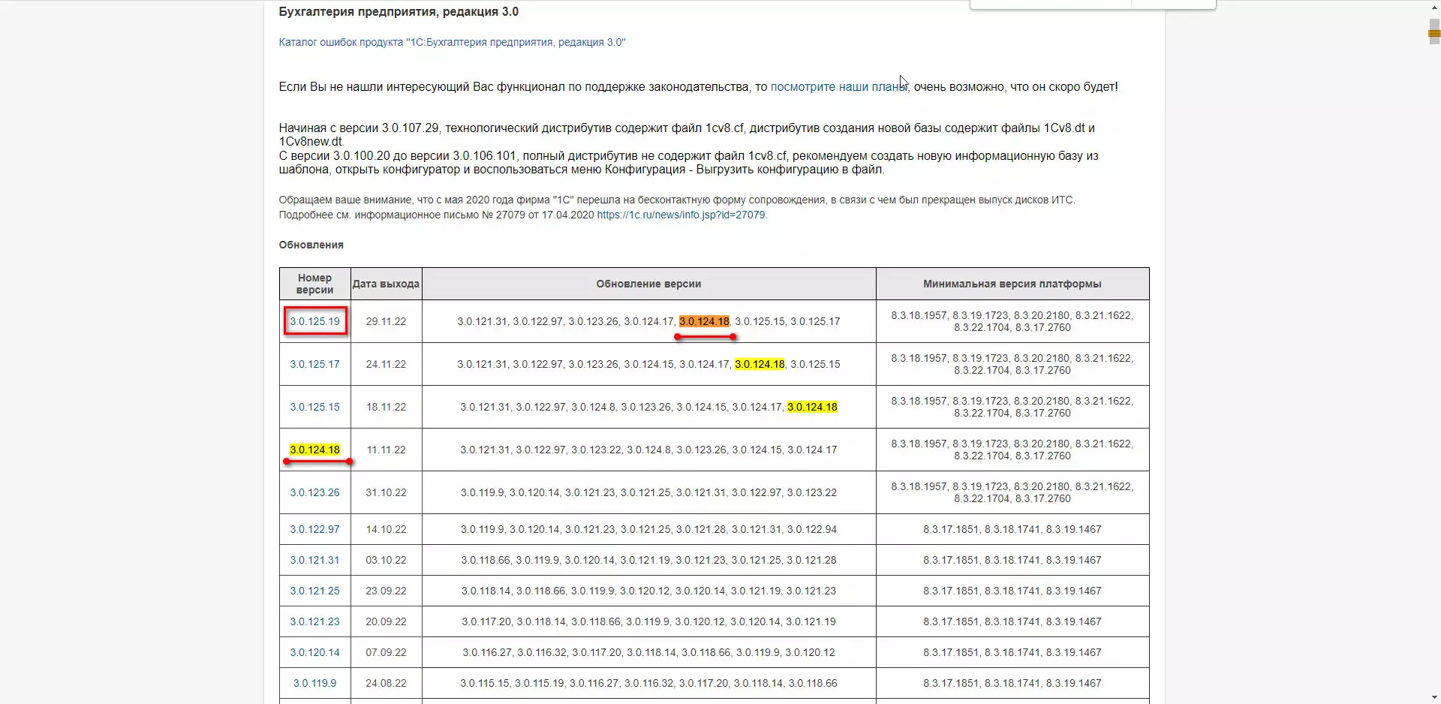The height and width of the screenshot is (704, 1441).
Task: Click the update versions list in the 20.09.22 row
Action: (648, 621)
